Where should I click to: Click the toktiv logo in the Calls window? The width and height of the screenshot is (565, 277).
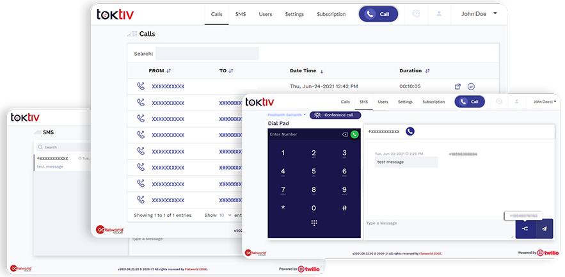click(x=115, y=14)
